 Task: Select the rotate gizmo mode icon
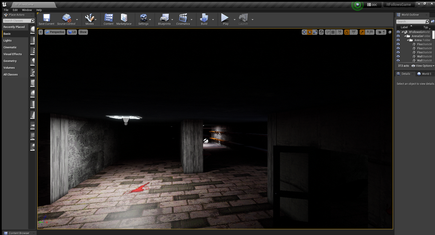point(310,32)
